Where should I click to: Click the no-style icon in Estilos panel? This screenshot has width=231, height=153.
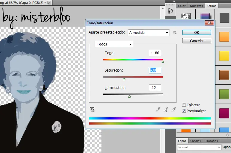point(228,135)
